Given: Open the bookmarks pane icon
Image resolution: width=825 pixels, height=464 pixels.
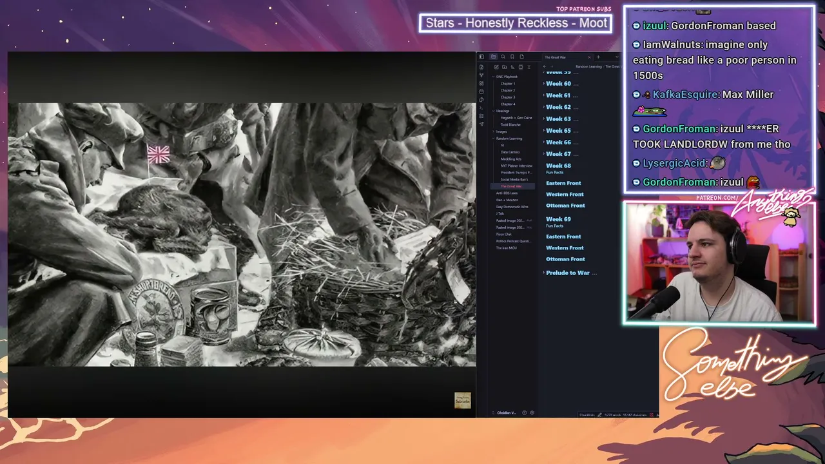Looking at the screenshot, I should coord(512,57).
